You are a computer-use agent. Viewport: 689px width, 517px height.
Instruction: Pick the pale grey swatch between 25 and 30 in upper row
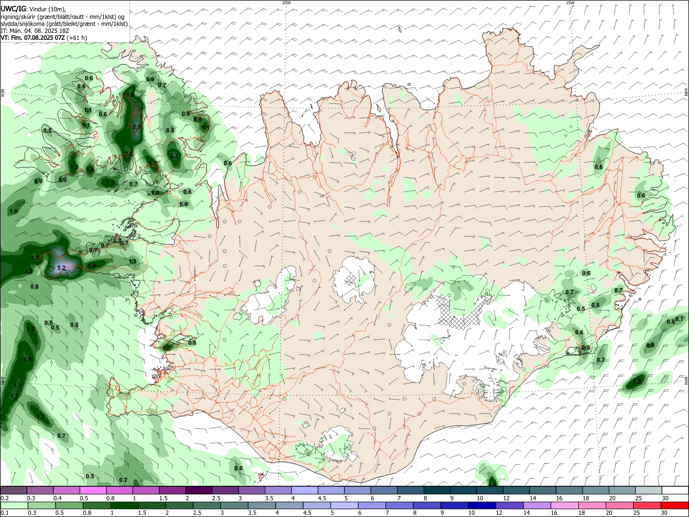[x=648, y=490]
